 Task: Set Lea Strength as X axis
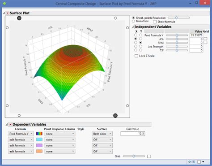tap(136, 46)
